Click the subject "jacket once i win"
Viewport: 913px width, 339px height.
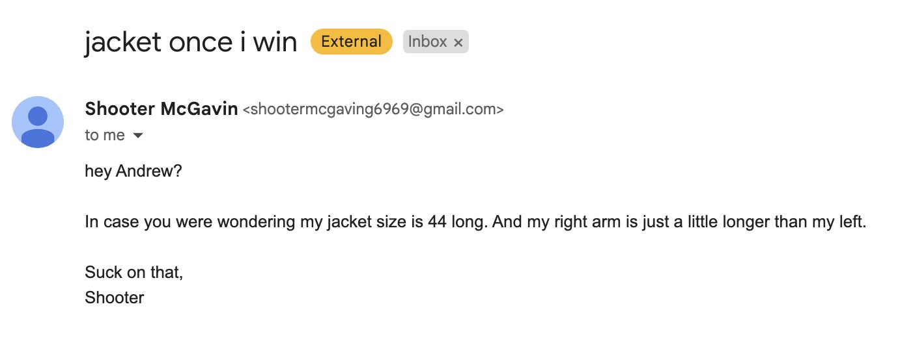[x=190, y=42]
